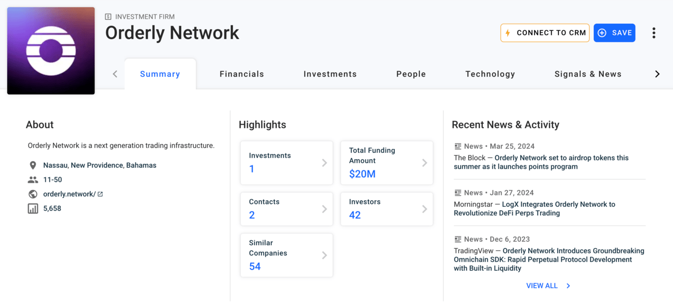Expand the Investments highlight card chevron
Viewport: 673px width, 302px height.
coord(324,163)
